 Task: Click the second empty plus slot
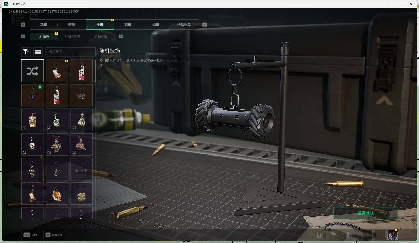[380, 235]
